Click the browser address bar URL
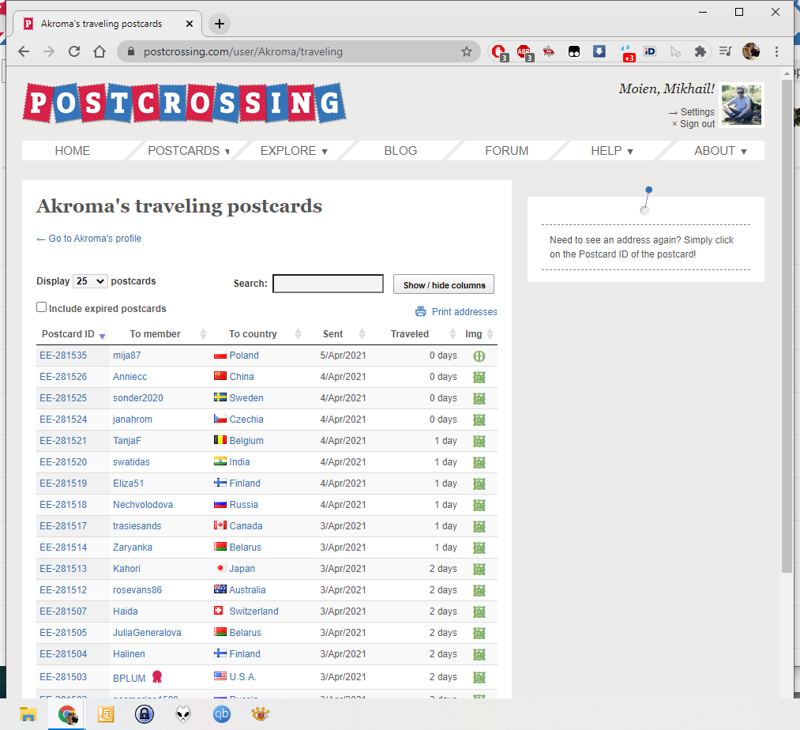 tap(243, 51)
